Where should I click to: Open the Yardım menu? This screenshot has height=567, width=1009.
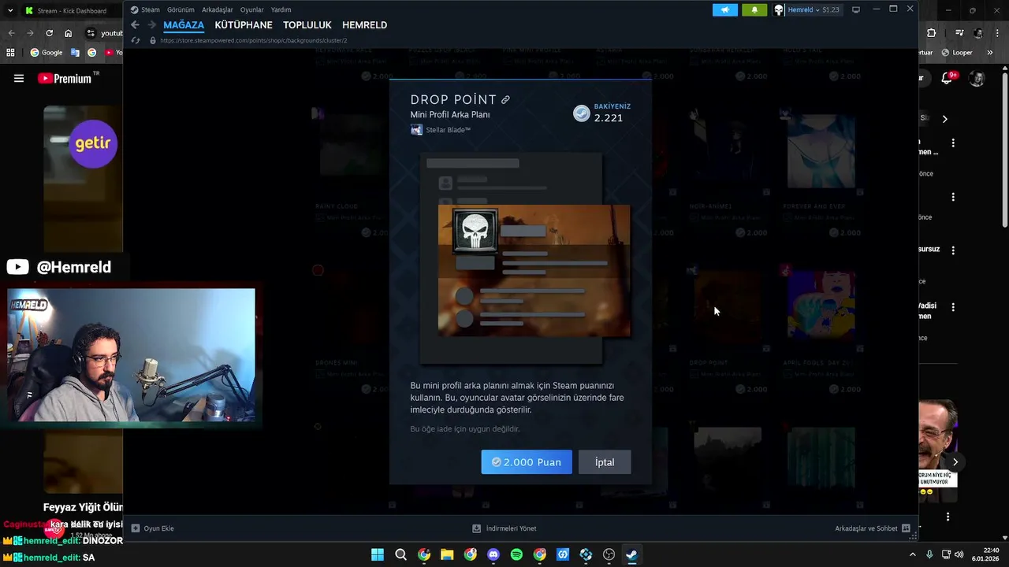coord(281,9)
